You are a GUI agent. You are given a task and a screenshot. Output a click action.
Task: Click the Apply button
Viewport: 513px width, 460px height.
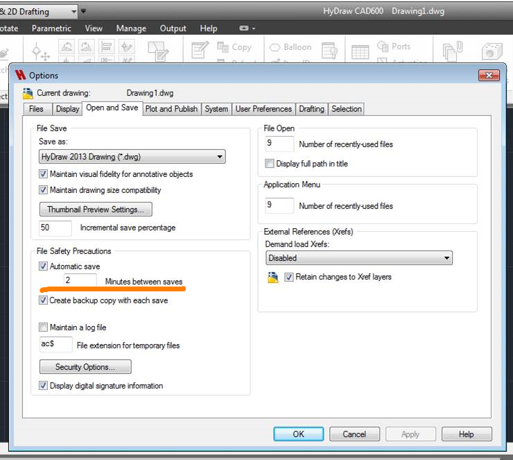tap(410, 434)
